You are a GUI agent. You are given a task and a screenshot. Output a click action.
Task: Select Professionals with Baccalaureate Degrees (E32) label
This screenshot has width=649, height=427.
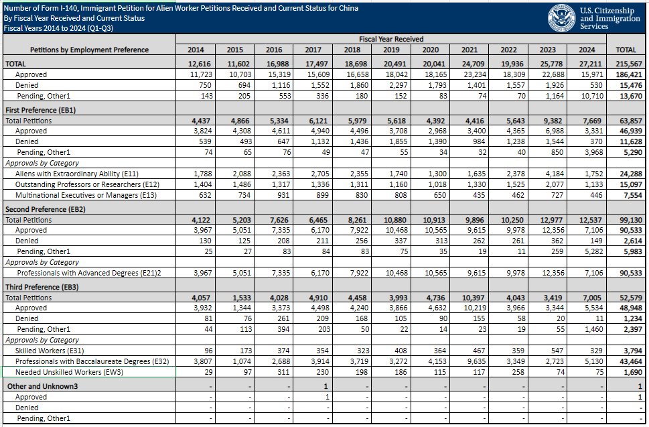(92, 361)
